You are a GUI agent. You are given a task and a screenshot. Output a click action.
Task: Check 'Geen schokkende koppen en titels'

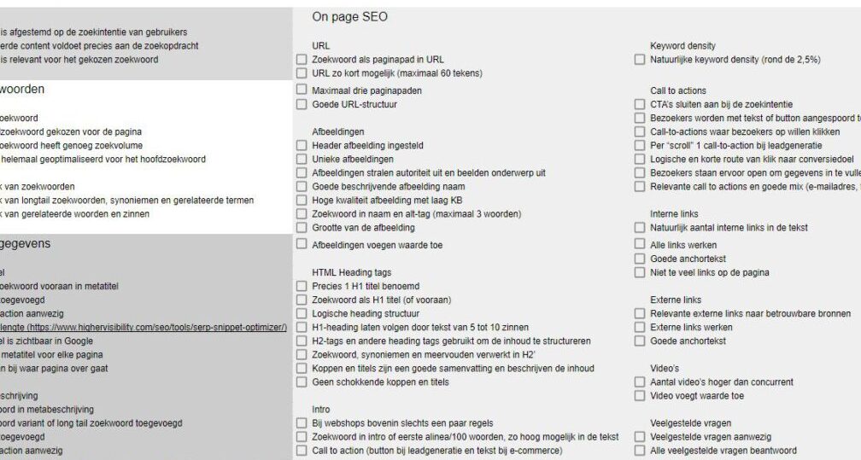click(302, 382)
